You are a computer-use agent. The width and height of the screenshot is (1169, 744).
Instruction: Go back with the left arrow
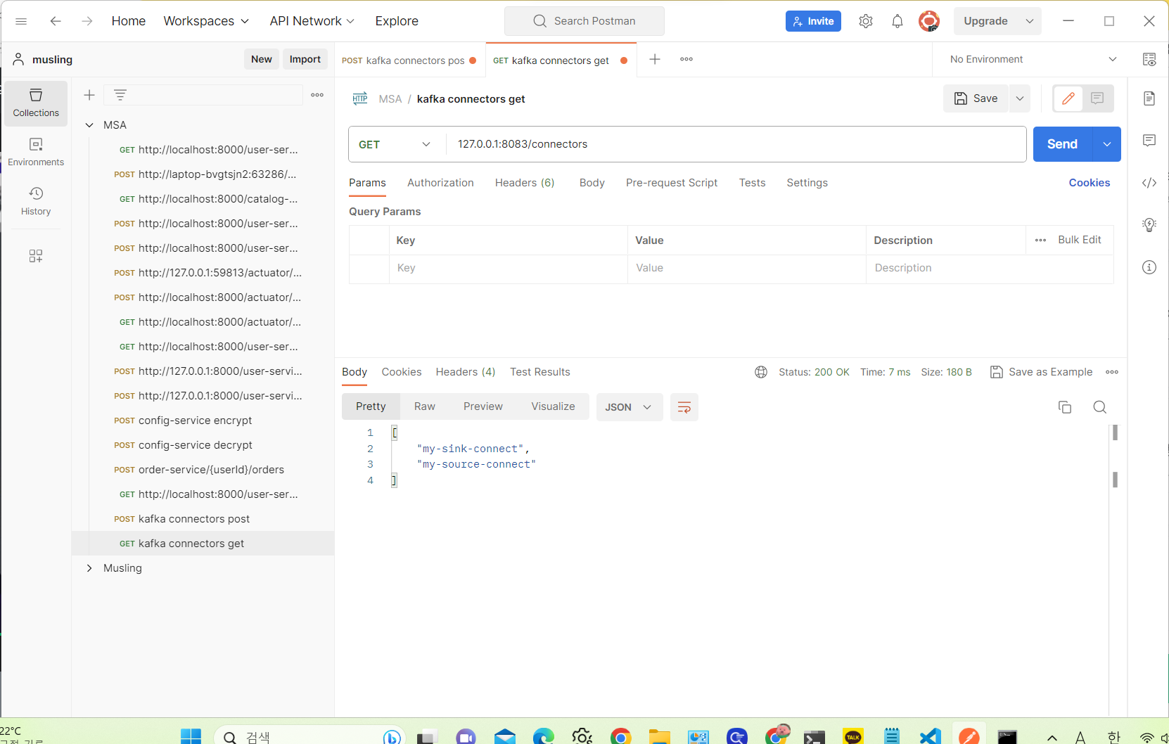(56, 21)
